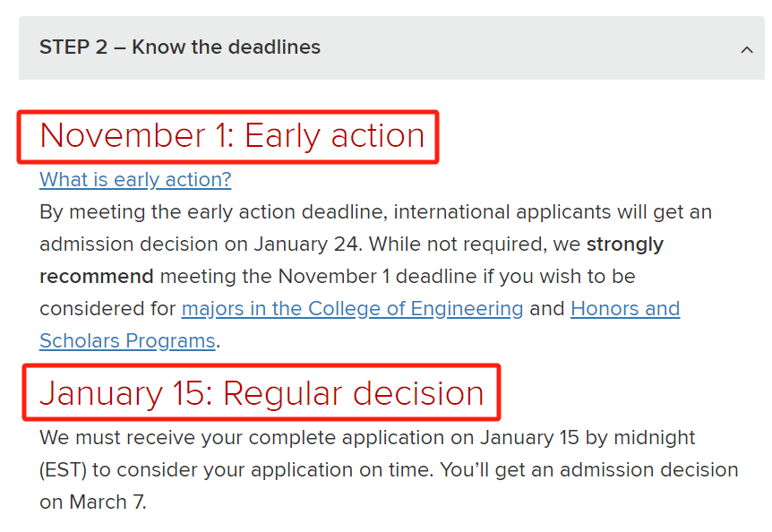Screen dimensions: 772x532
Task: Select the 'November 1: Early action' heading
Action: 232,136
